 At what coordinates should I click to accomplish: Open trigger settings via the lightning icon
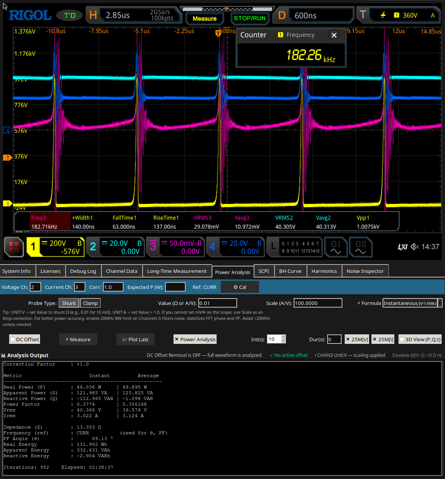(383, 15)
